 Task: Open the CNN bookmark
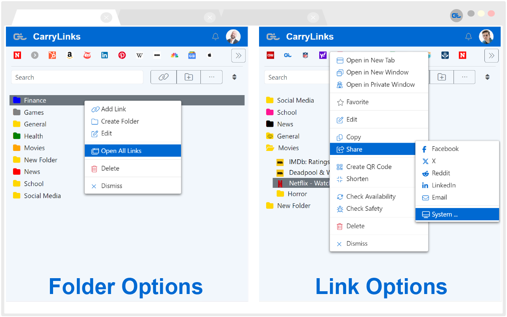[x=270, y=55]
